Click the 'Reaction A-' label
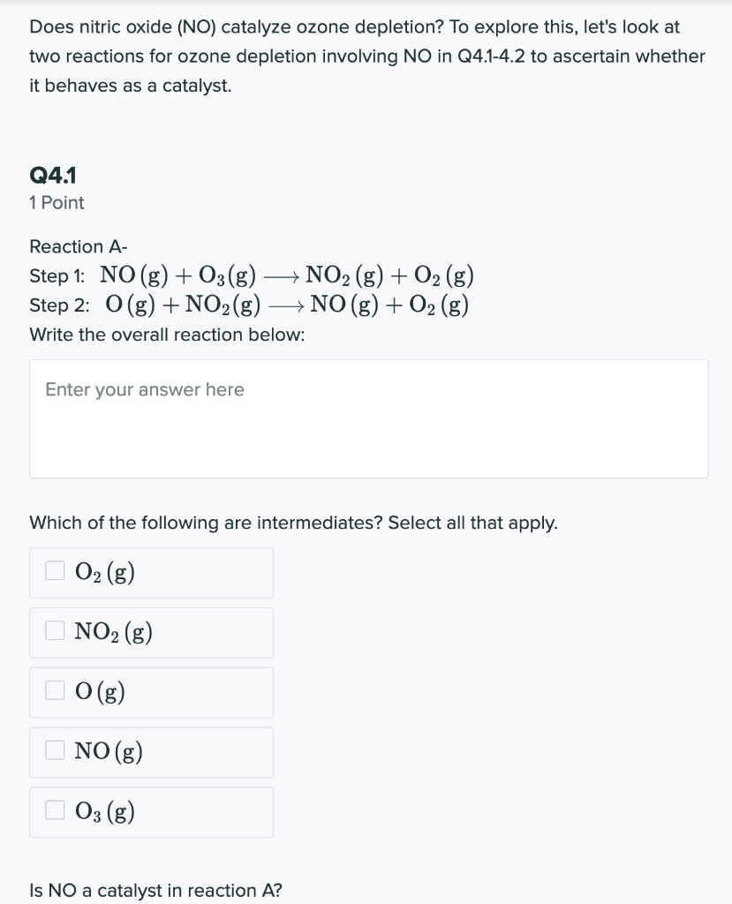Screen dimensions: 732x904 click(79, 247)
